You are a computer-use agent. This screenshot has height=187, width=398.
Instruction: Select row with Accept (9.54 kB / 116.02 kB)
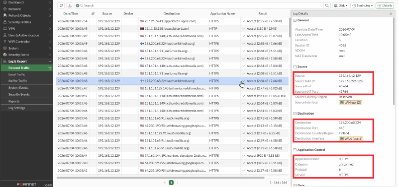tap(172, 96)
